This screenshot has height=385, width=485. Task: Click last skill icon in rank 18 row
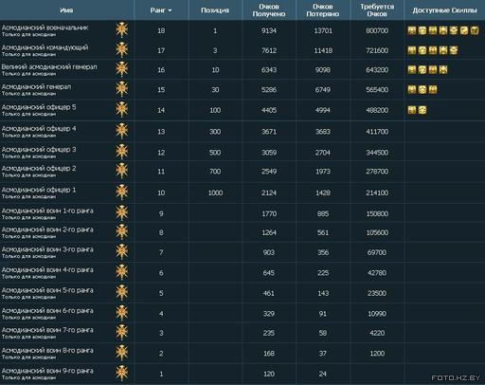coord(475,30)
